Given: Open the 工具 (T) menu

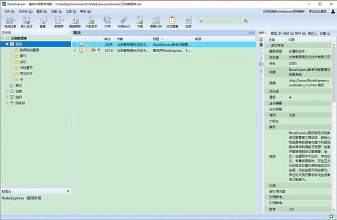Looking at the screenshot, I should pyautogui.click(x=71, y=11).
